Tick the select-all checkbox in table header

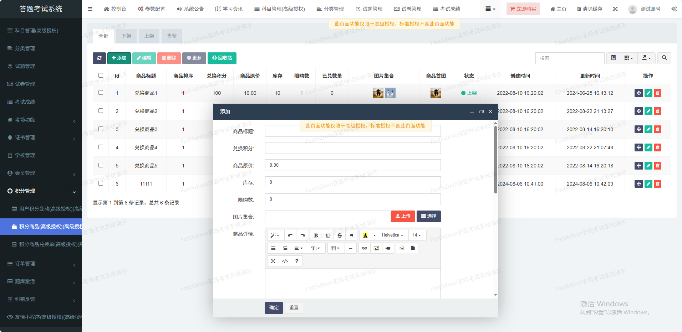pos(101,76)
